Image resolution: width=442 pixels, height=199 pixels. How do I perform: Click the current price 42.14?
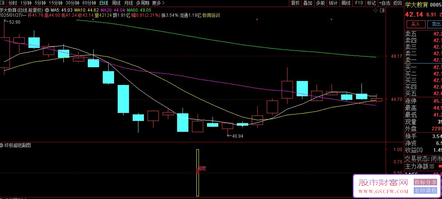pos(414,15)
